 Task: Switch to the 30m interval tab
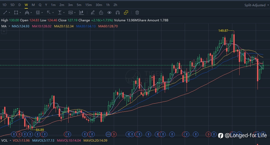99,5
